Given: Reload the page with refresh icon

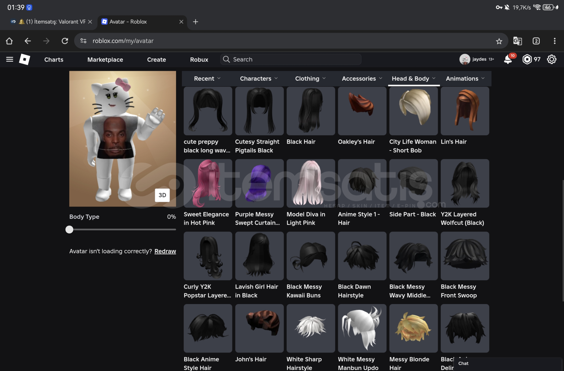Looking at the screenshot, I should 65,41.
